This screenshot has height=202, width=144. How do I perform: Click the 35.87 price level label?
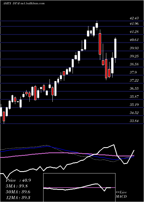tap(134, 97)
